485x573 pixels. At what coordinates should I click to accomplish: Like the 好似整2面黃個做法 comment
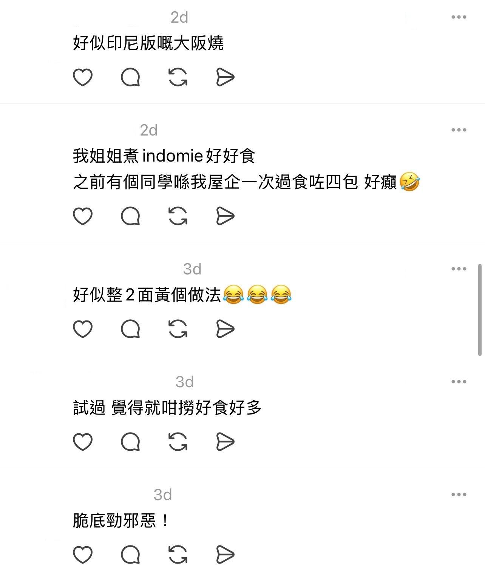tap(82, 329)
